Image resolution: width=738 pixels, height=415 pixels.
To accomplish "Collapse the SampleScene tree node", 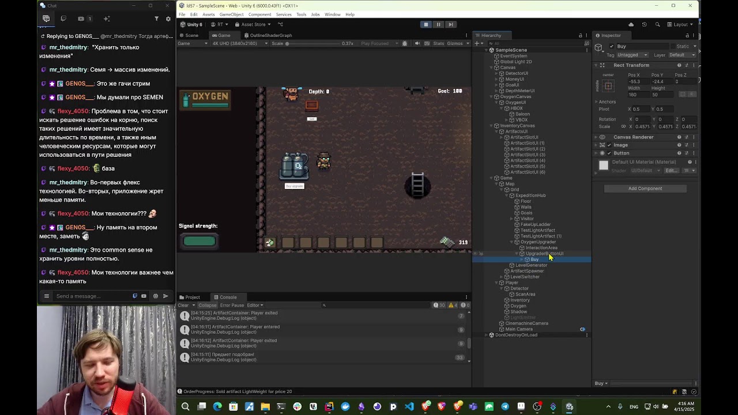I will [x=486, y=50].
